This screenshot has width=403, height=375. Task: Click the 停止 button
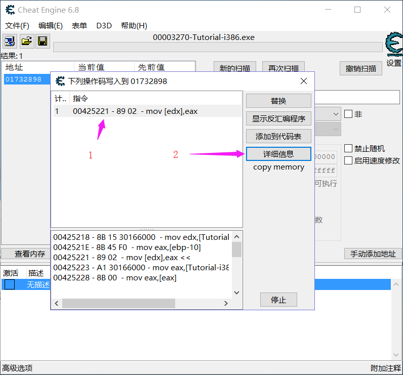[x=278, y=300]
